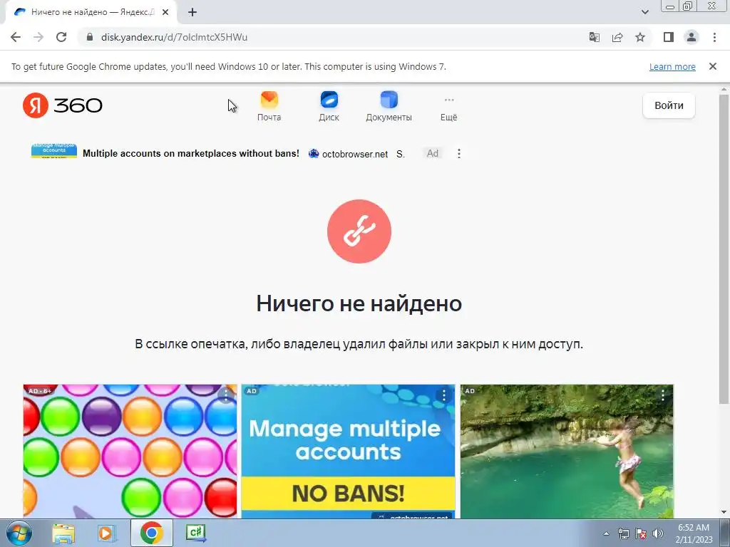Open the top banner ad options menu

[459, 154]
